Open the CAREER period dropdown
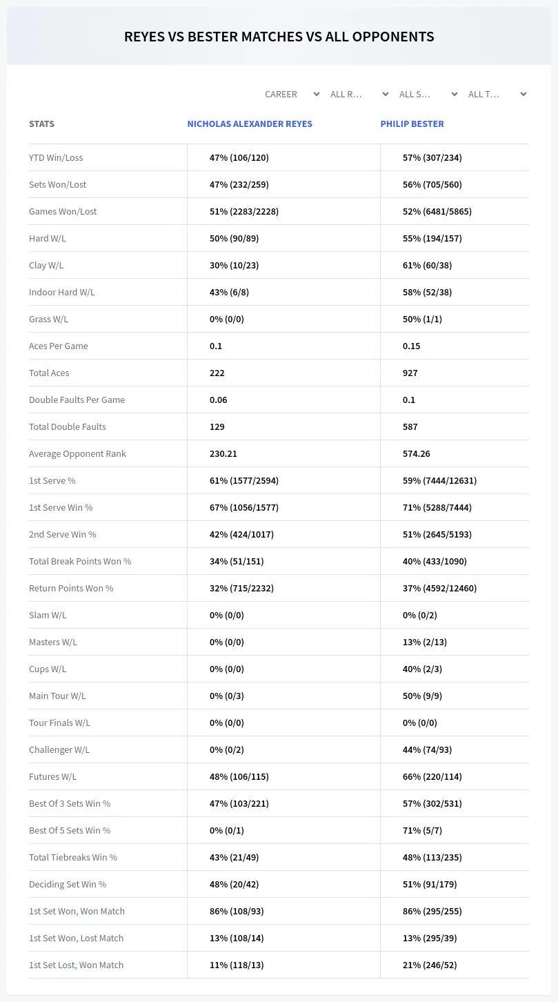 [292, 94]
